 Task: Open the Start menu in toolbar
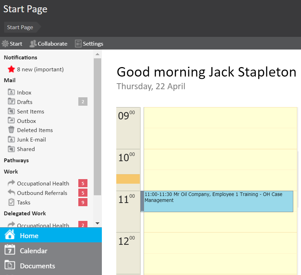pos(12,44)
